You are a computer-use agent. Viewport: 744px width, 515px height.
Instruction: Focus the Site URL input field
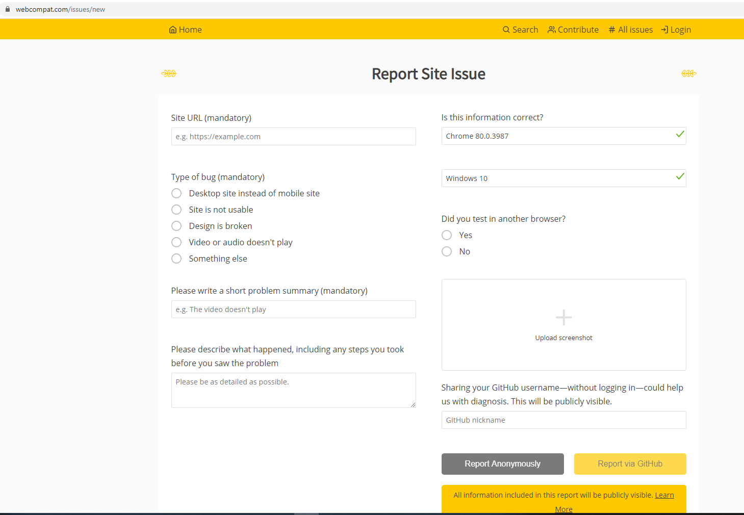pos(294,137)
